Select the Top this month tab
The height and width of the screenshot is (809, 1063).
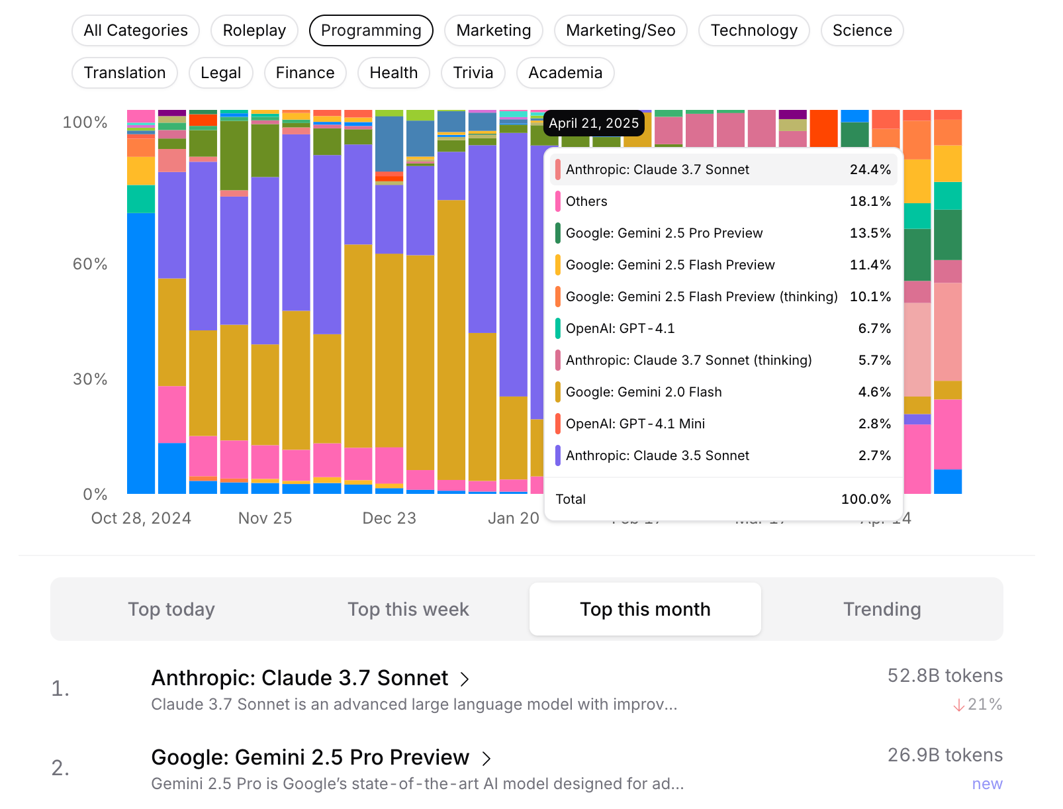coord(645,609)
